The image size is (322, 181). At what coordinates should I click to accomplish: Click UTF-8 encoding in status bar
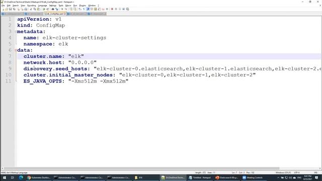(x=297, y=172)
